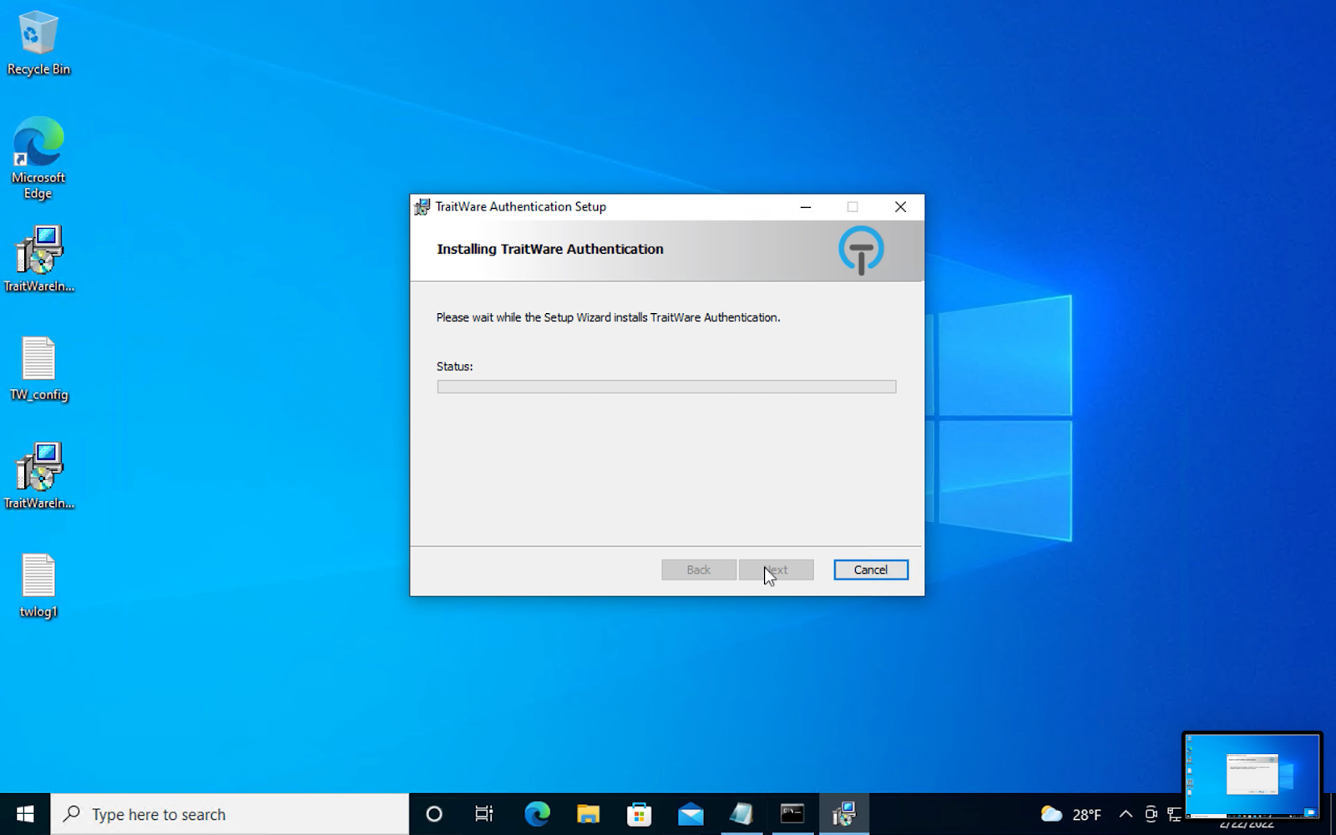Viewport: 1336px width, 835px height.
Task: Click the TraitWare installer taskbar icon
Action: click(x=844, y=814)
